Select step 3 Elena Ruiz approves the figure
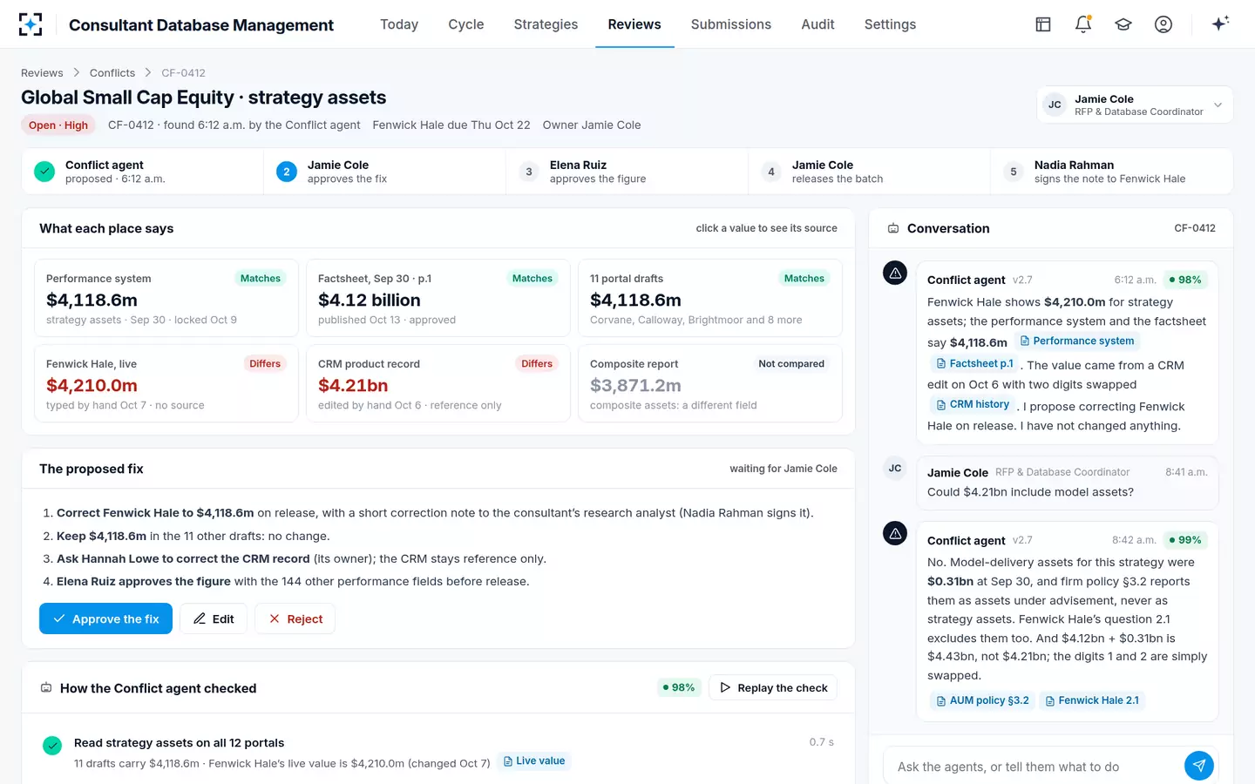The width and height of the screenshot is (1255, 784). (x=627, y=172)
